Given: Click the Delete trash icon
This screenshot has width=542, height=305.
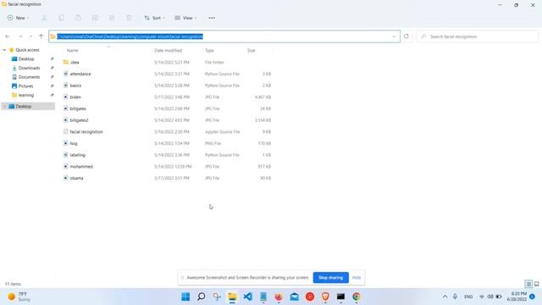Looking at the screenshot, I should pyautogui.click(x=129, y=18).
